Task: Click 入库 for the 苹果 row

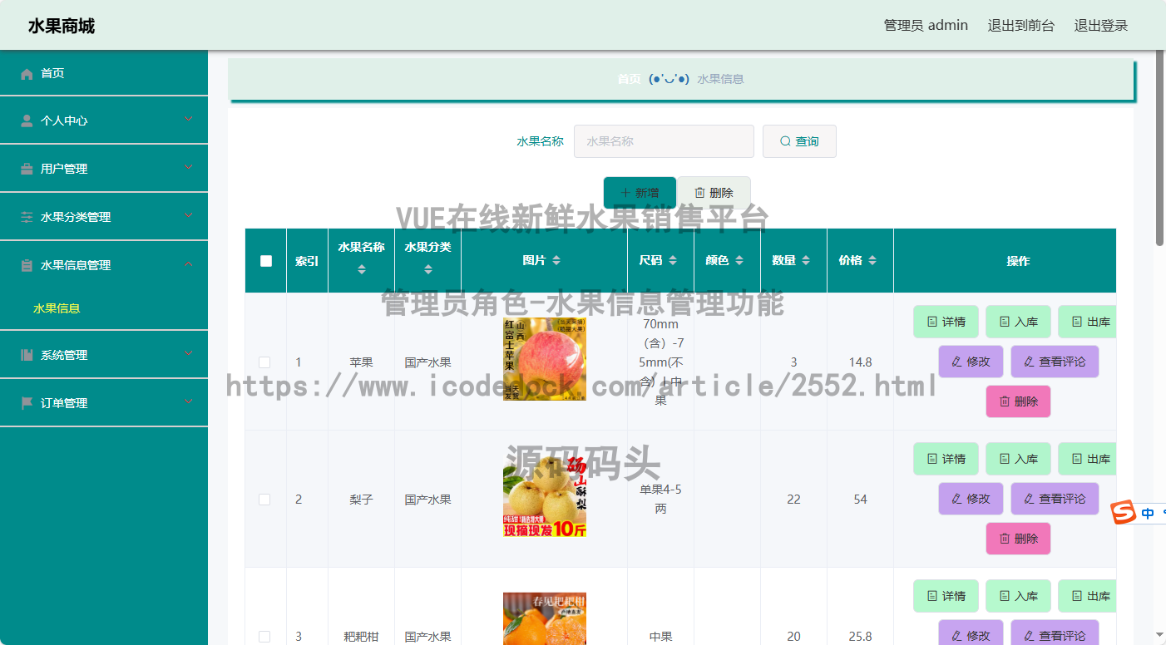Action: pyautogui.click(x=1018, y=322)
